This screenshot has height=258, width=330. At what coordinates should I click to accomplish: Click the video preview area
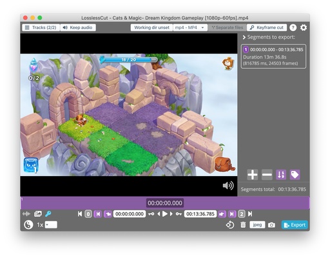(x=129, y=115)
